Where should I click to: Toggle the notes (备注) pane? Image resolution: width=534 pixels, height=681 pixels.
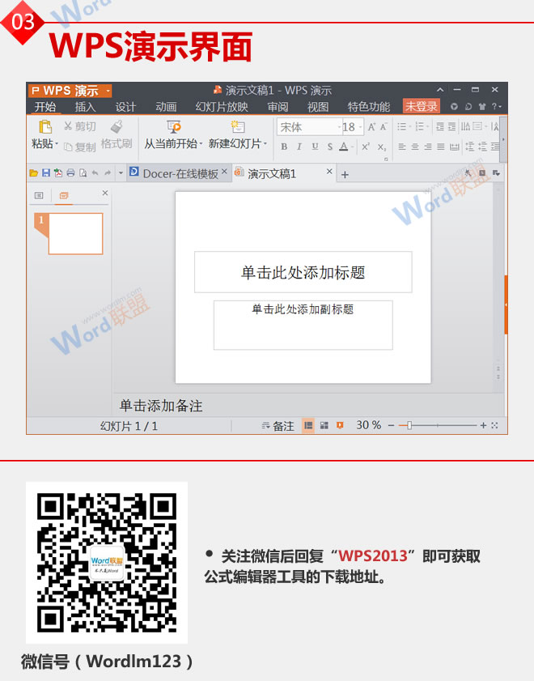pyautogui.click(x=278, y=426)
